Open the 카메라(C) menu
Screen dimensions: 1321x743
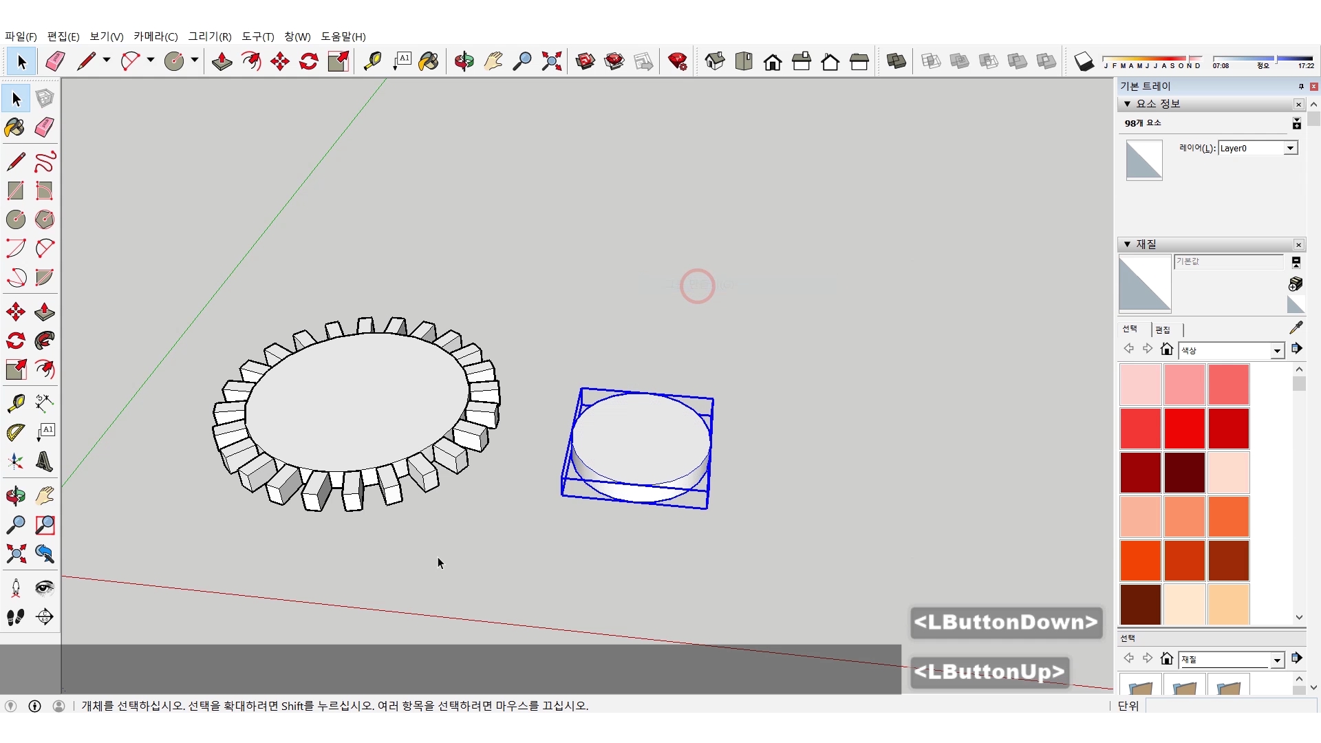tap(155, 36)
